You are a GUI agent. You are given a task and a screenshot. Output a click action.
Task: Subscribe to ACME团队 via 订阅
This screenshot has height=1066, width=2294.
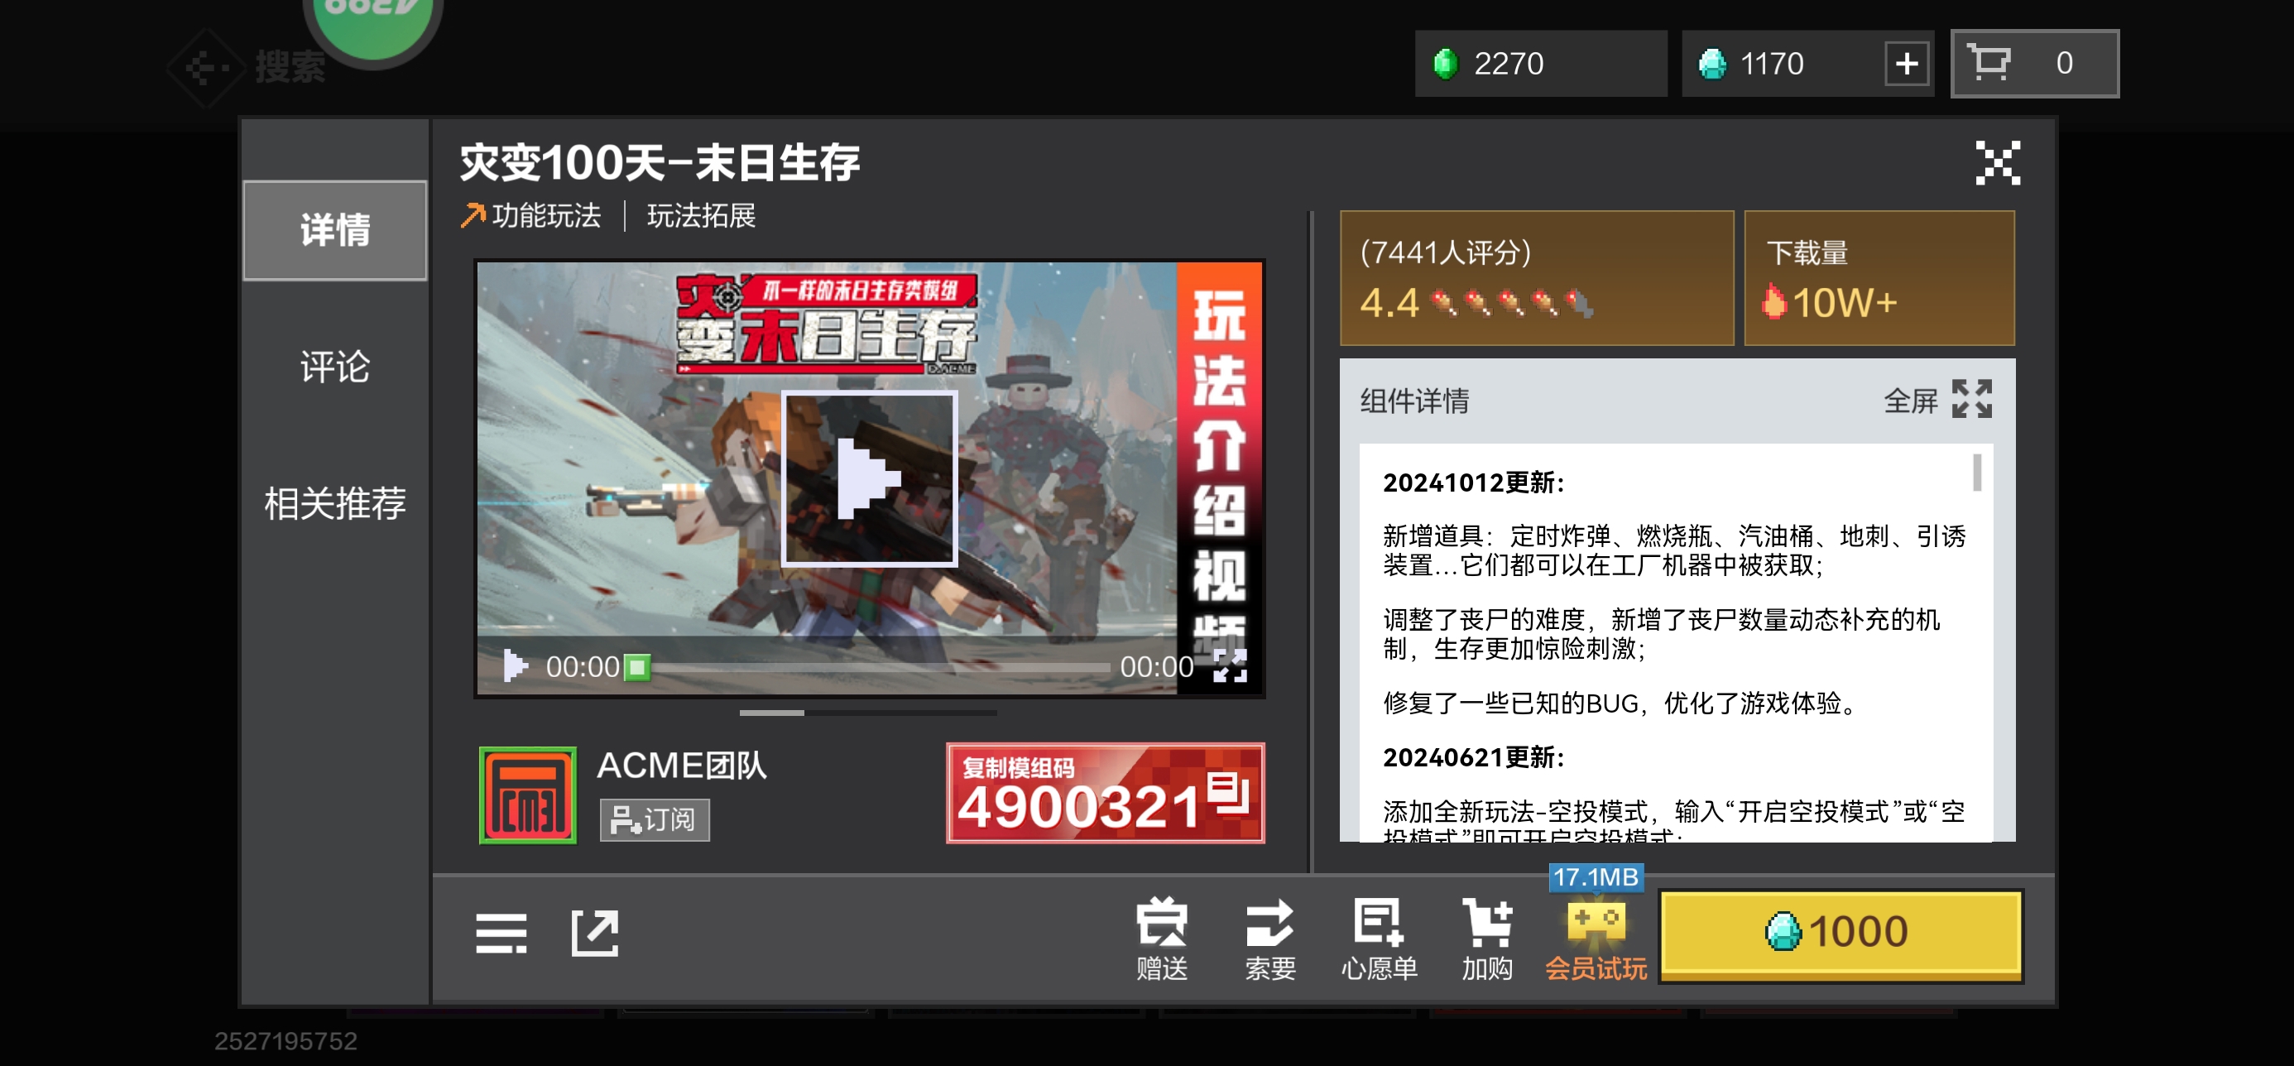pos(654,819)
